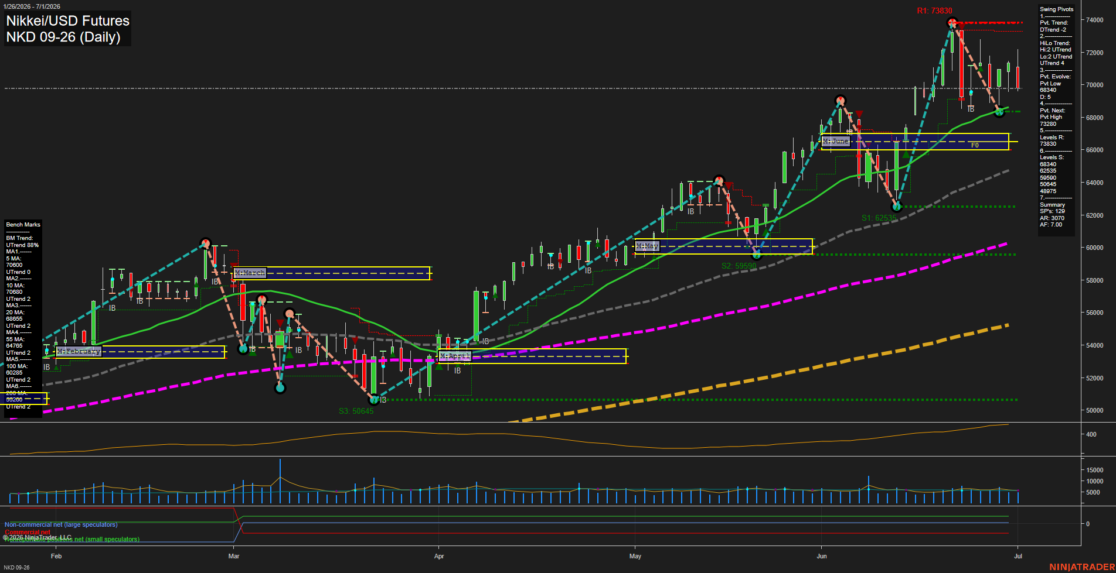The image size is (1116, 573).
Task: Select the Levels S: list in Swing Pivots
Action: (1052, 174)
